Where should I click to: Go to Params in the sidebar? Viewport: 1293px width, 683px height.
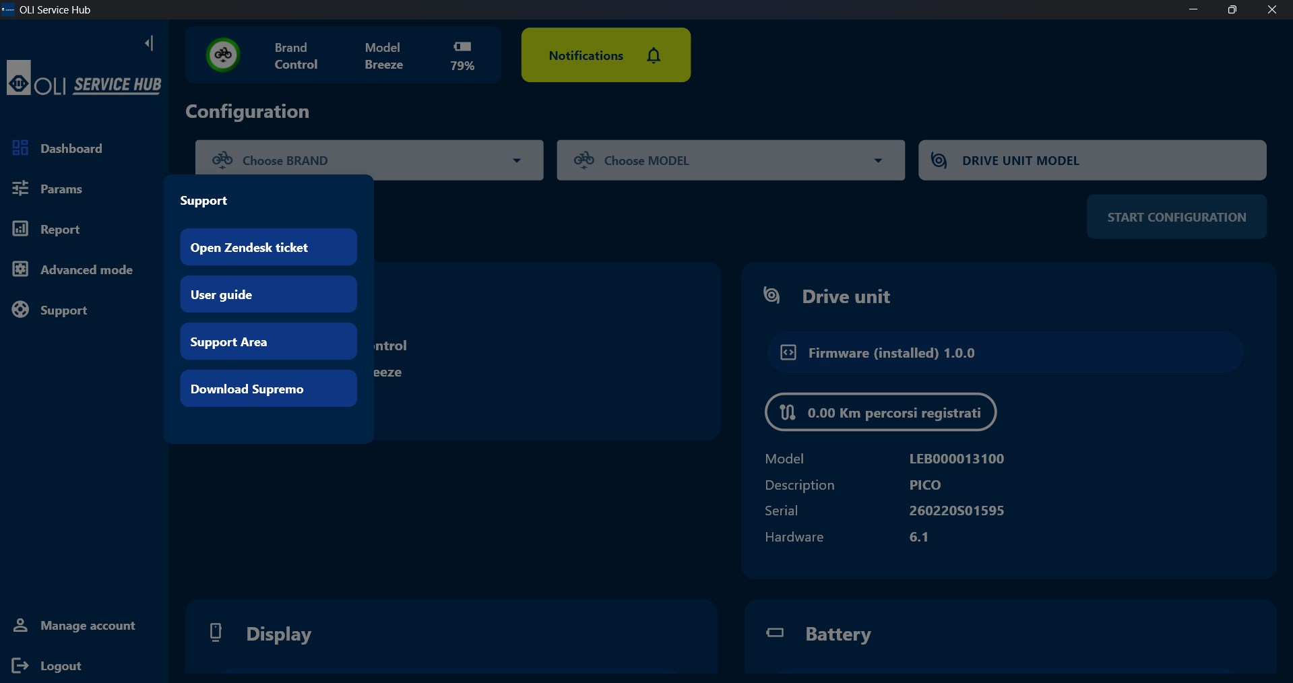point(61,189)
